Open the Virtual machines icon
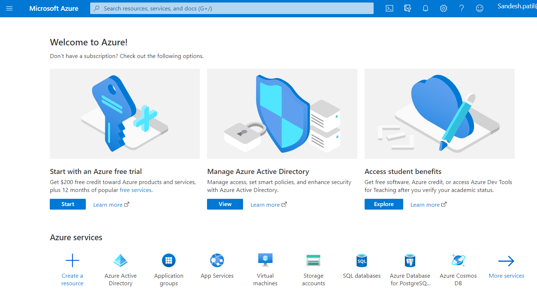The image size is (537, 300). pos(265,260)
